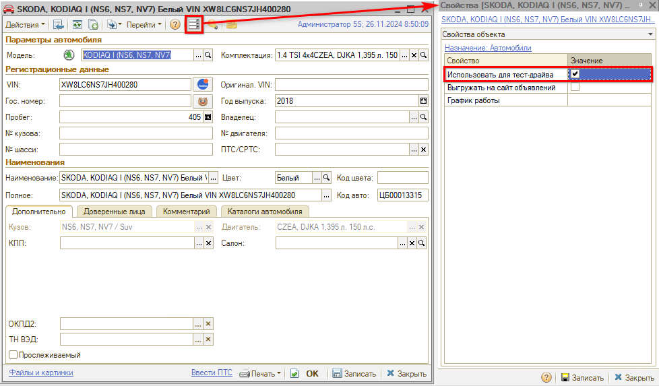Click the Код цвета input field
659x386 pixels.
pyautogui.click(x=403, y=178)
